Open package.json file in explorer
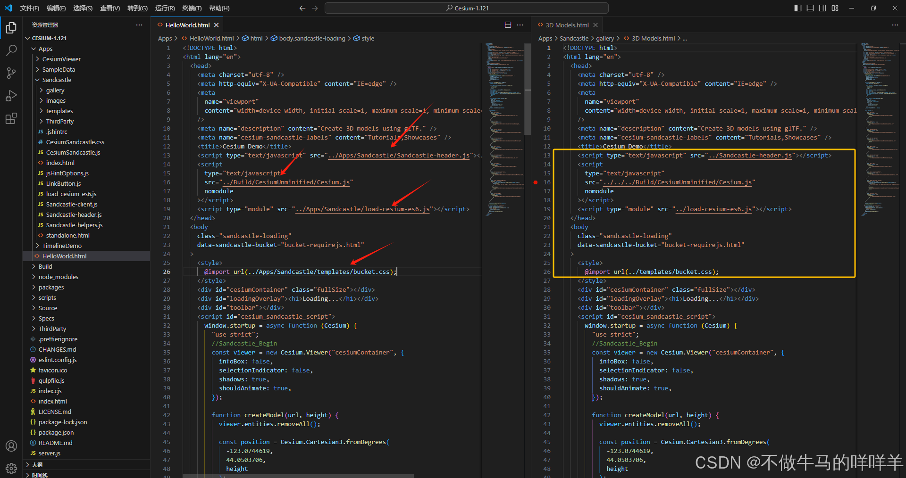 [87, 432]
